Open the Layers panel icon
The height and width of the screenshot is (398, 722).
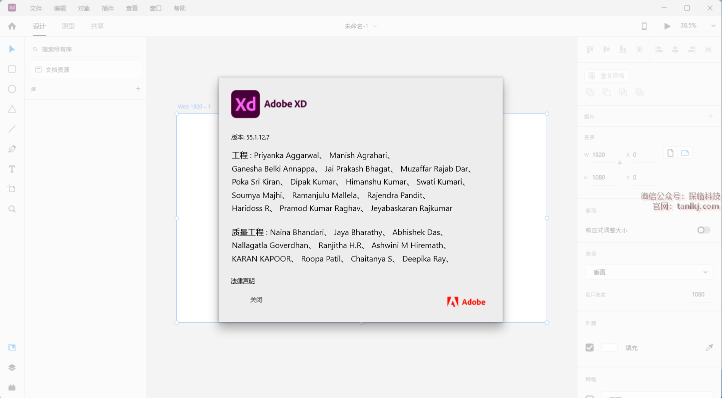click(12, 367)
